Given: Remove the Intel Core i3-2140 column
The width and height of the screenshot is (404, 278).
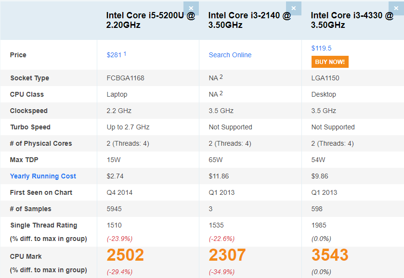Looking at the screenshot, I should point(293,8).
